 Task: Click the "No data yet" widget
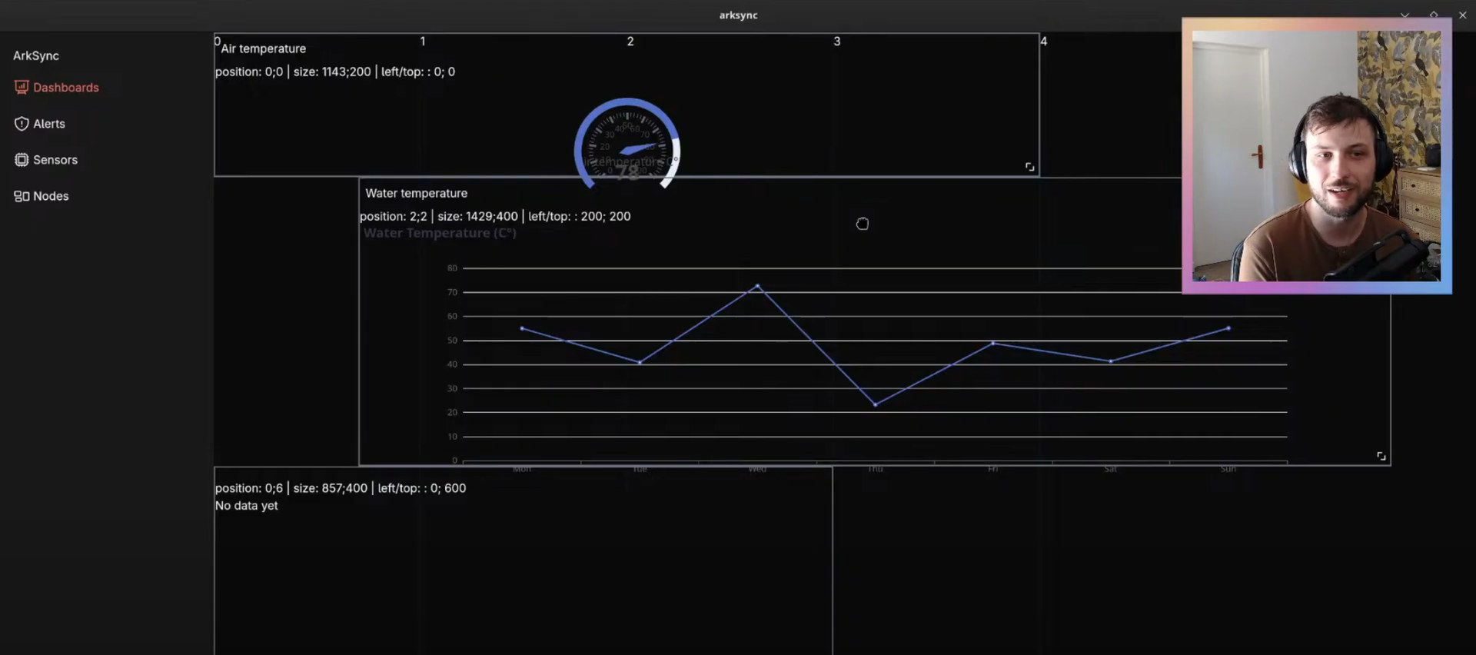click(x=523, y=561)
